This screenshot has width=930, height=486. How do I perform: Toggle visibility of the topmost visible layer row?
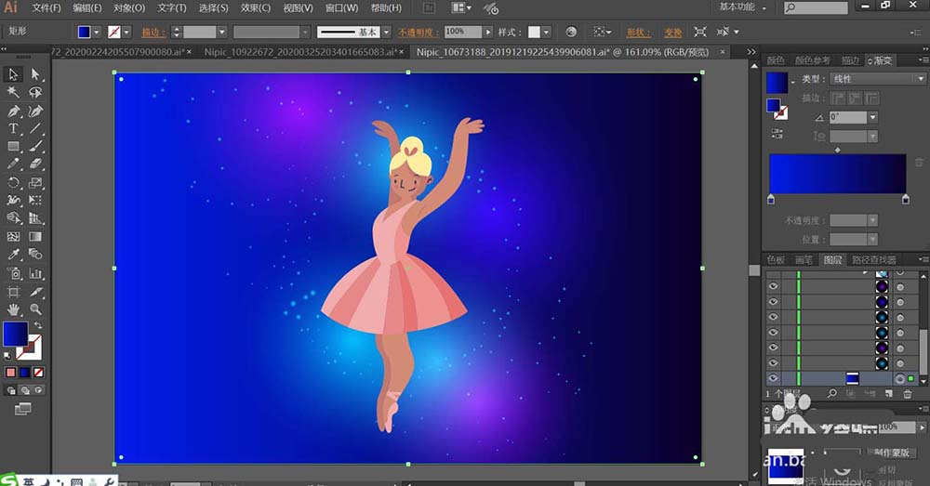773,287
